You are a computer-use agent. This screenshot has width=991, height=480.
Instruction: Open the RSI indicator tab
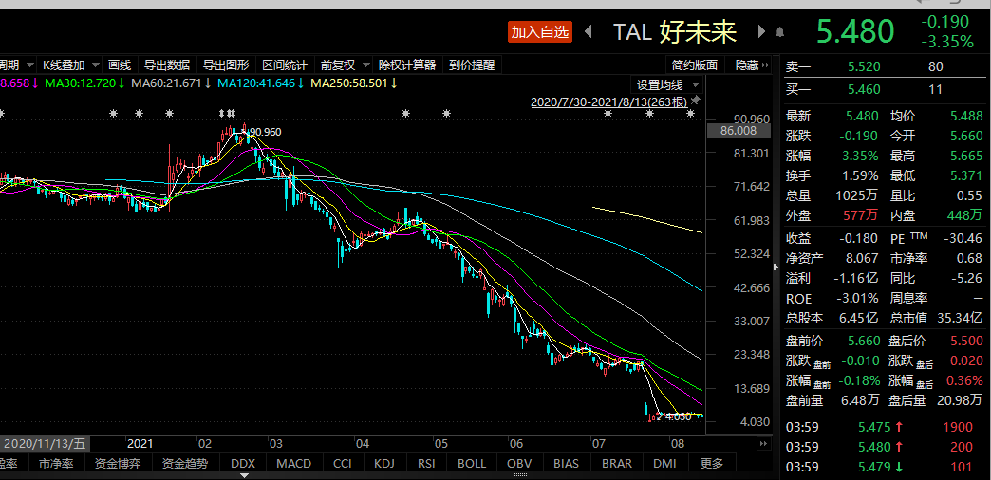[426, 464]
